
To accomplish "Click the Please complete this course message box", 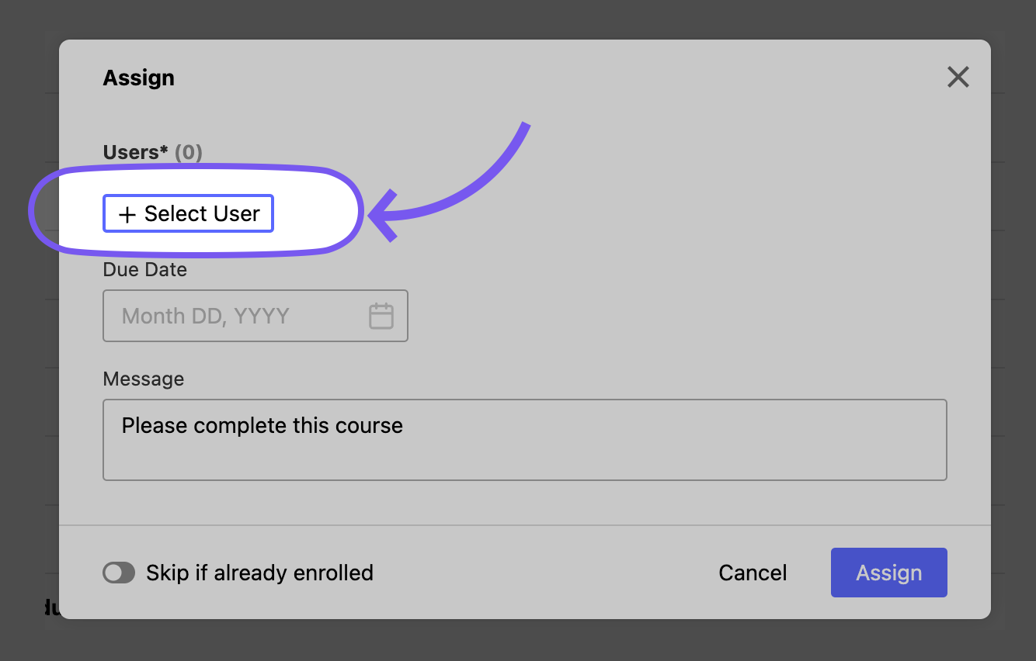I will [x=524, y=440].
